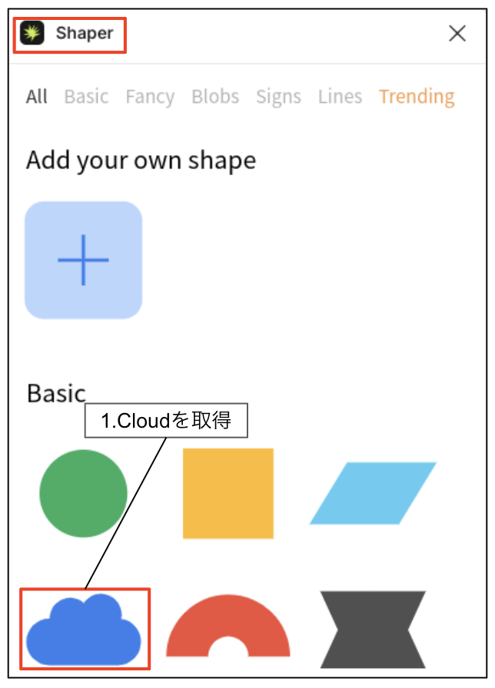Click the Shaper app logo icon
Image resolution: width=495 pixels, height=688 pixels.
click(32, 33)
